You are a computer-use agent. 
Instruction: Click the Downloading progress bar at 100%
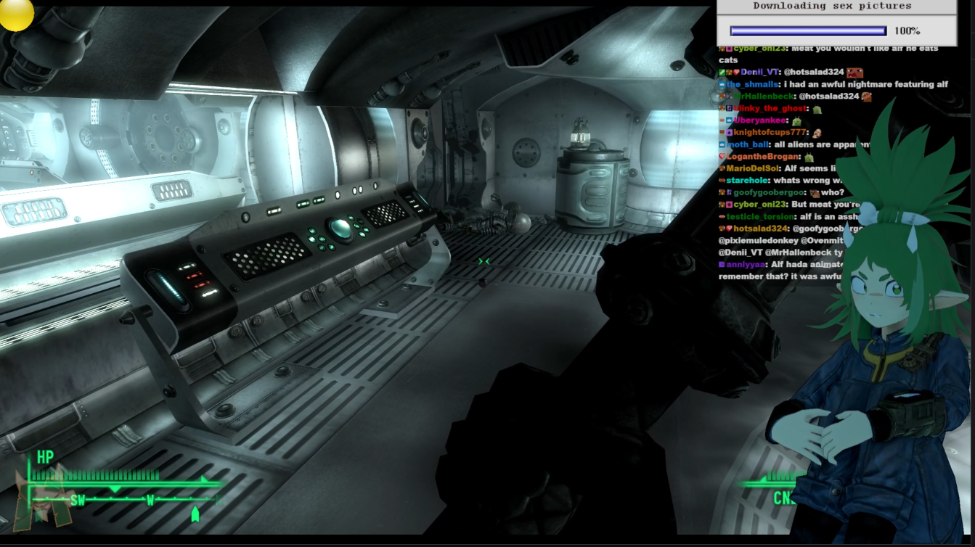(808, 31)
